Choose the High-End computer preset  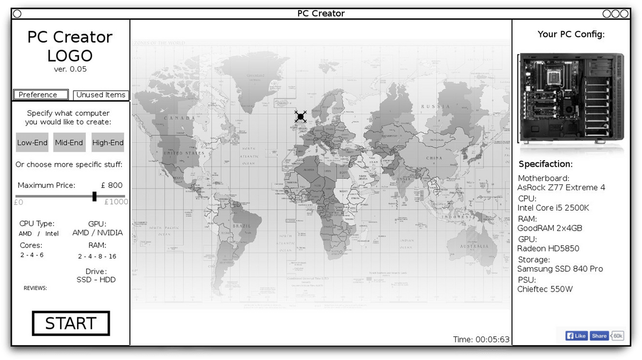108,143
